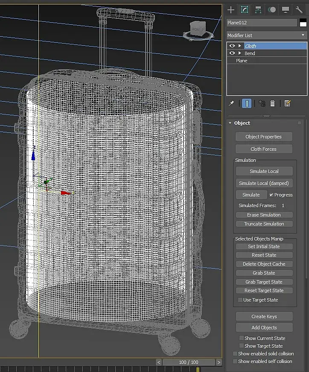The height and width of the screenshot is (372, 309).
Task: Open the Utilities wrench panel tab
Action: pos(299,10)
